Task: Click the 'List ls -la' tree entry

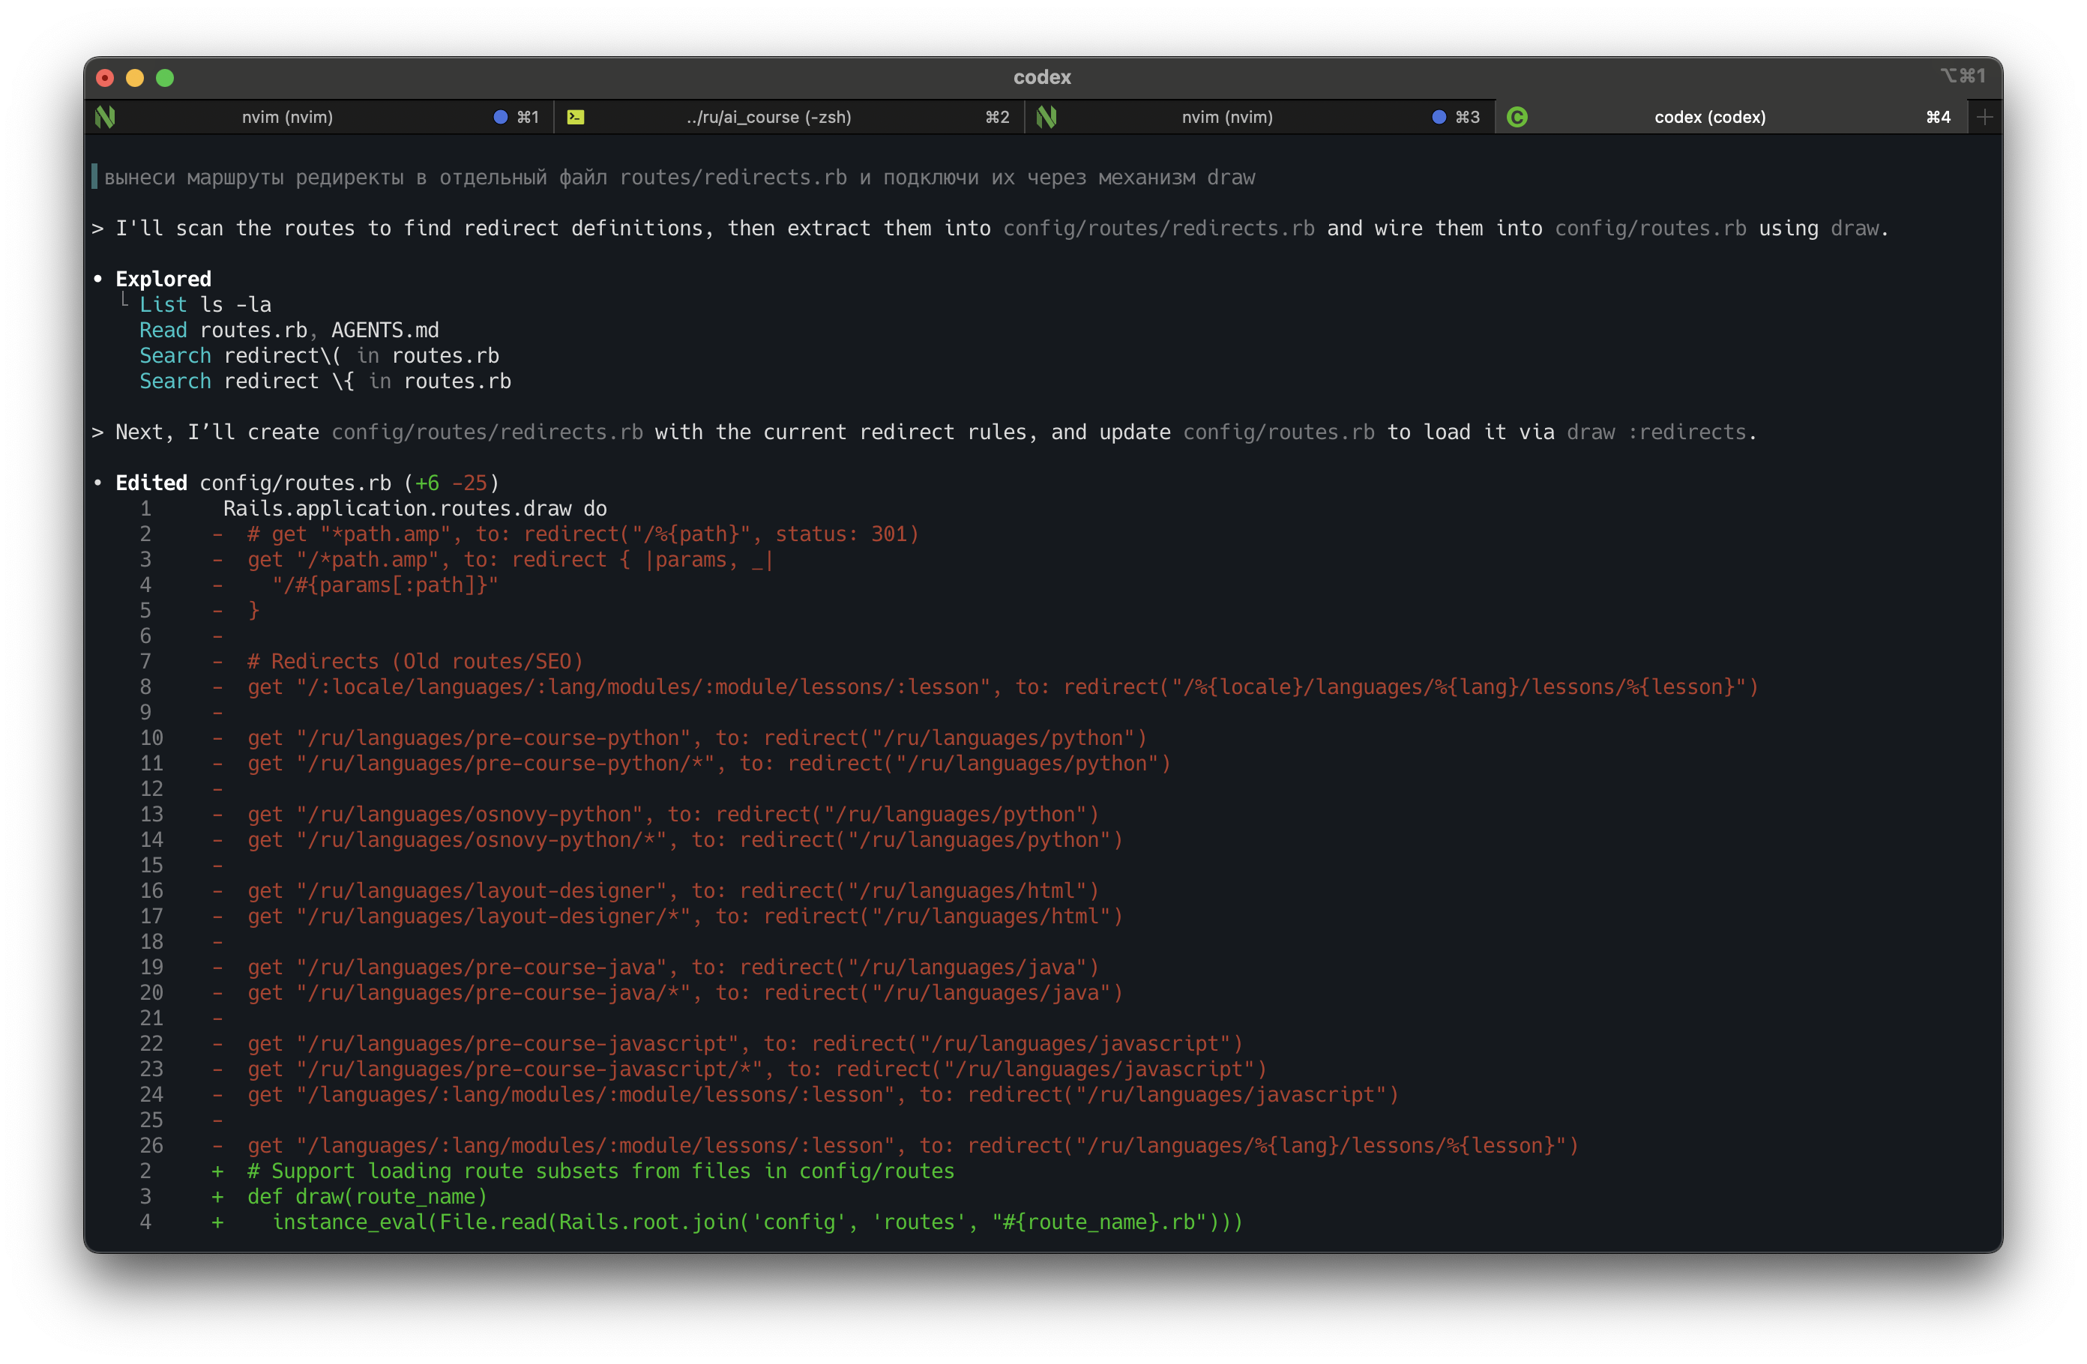Action: tap(205, 304)
